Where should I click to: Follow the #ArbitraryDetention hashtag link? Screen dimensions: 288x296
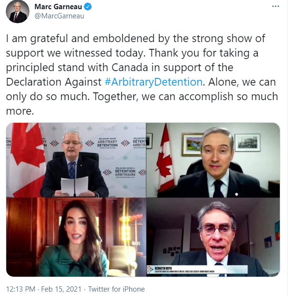[x=154, y=82]
